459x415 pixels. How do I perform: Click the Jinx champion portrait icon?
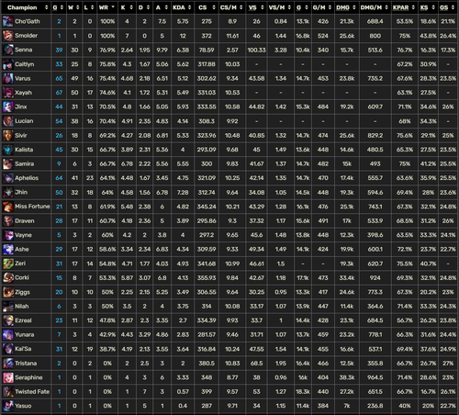[8, 107]
